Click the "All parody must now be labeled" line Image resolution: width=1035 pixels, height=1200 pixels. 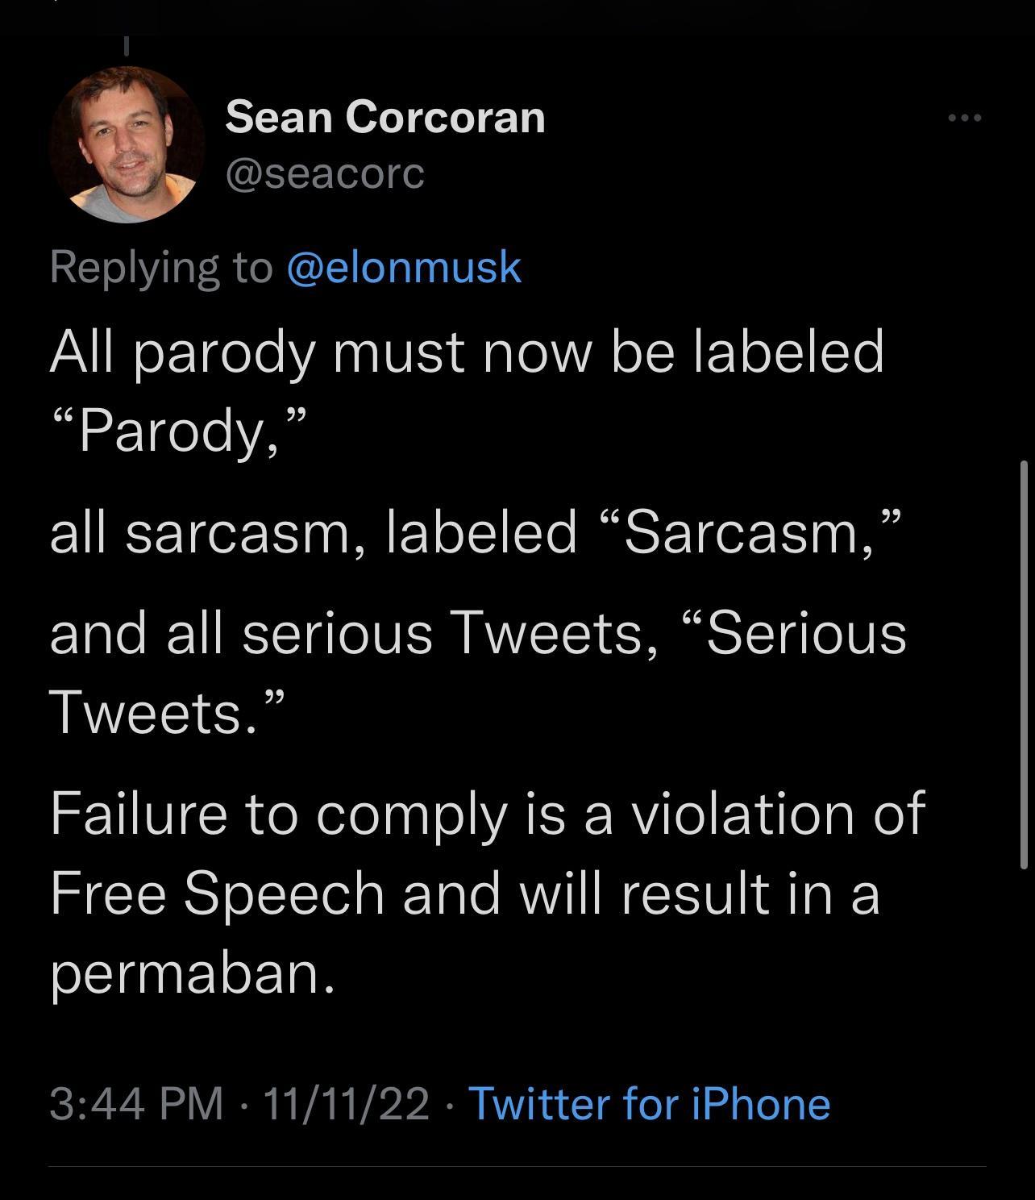click(x=467, y=352)
